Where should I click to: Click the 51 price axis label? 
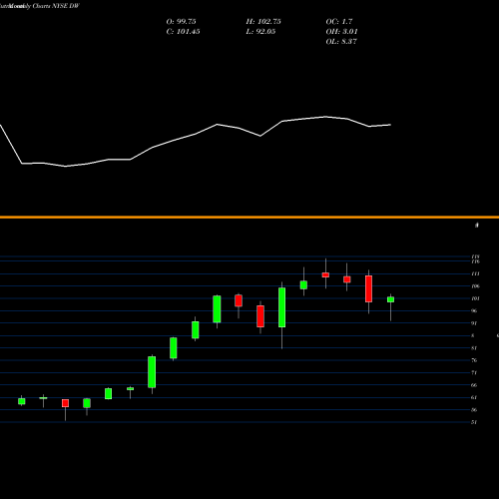(x=474, y=422)
